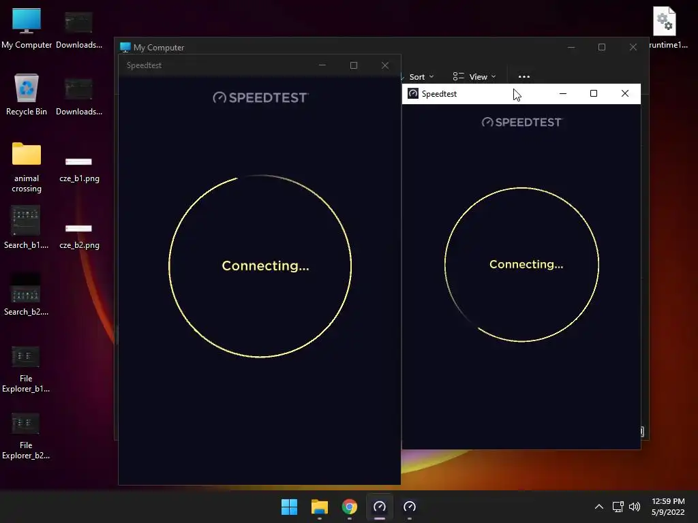Maximize the left Speedtest window
698x523 pixels.
click(x=354, y=65)
